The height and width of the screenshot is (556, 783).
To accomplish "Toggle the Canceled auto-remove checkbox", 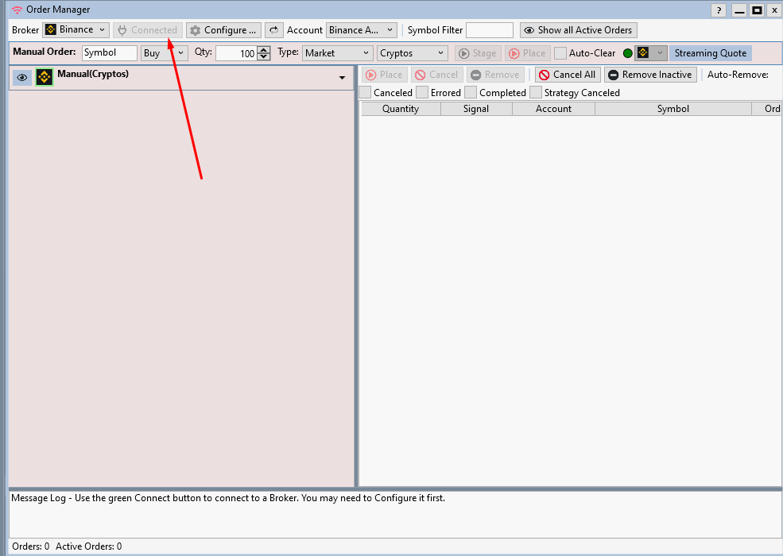I will (x=365, y=92).
